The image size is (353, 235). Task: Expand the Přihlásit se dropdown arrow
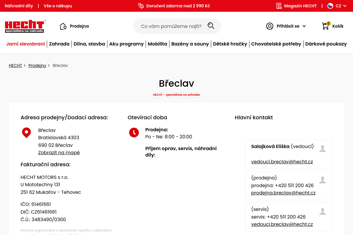[x=304, y=26]
